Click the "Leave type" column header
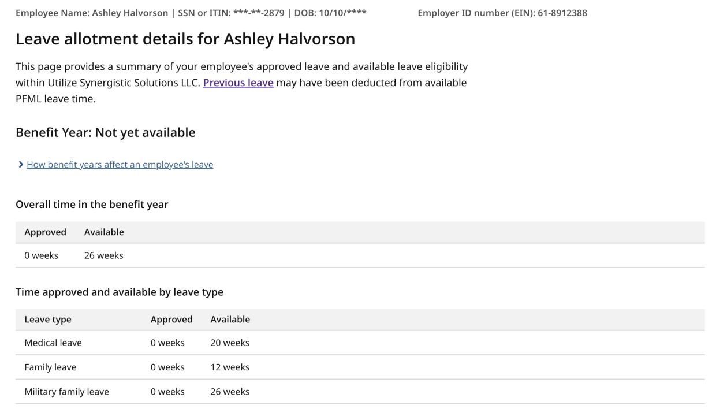716x416 pixels. tap(48, 320)
